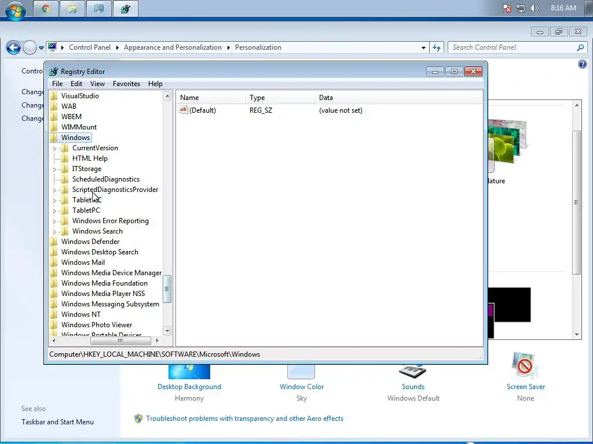Click the registry tree scroll-up arrow

pyautogui.click(x=167, y=96)
